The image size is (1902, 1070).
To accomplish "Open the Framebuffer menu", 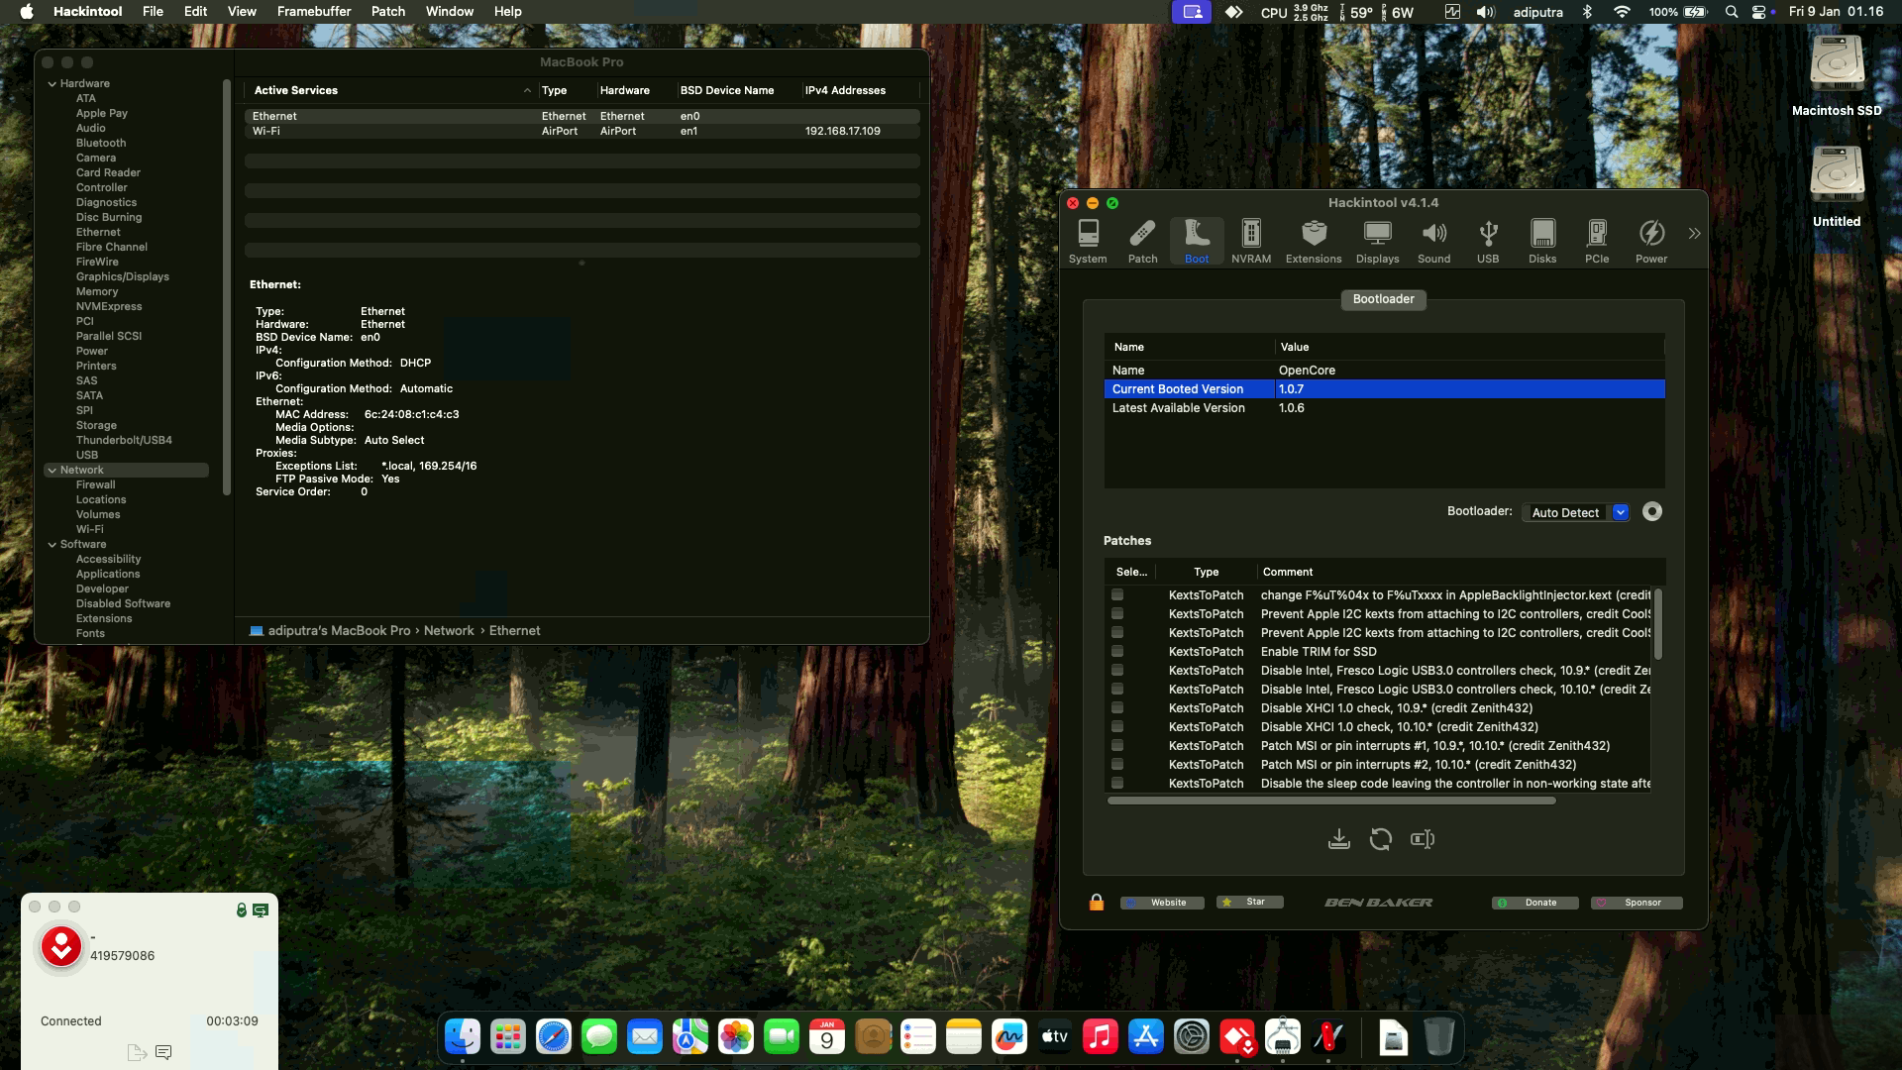I will tap(314, 11).
